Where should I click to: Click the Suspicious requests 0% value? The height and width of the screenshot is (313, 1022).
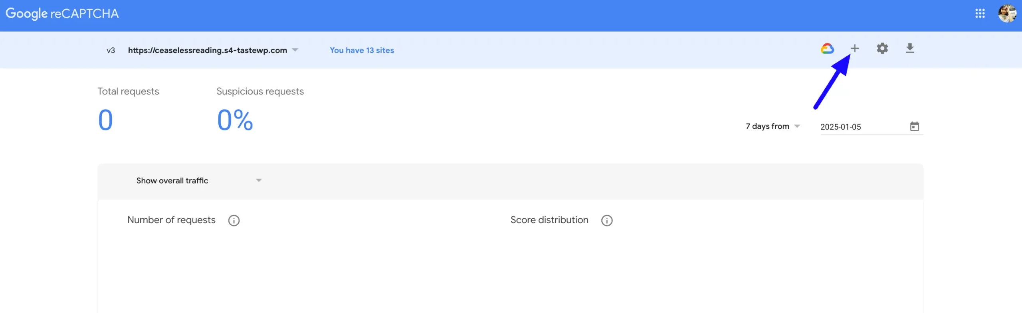(x=235, y=120)
